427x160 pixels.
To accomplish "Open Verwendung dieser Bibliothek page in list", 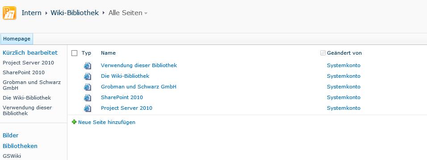I will 139,65.
